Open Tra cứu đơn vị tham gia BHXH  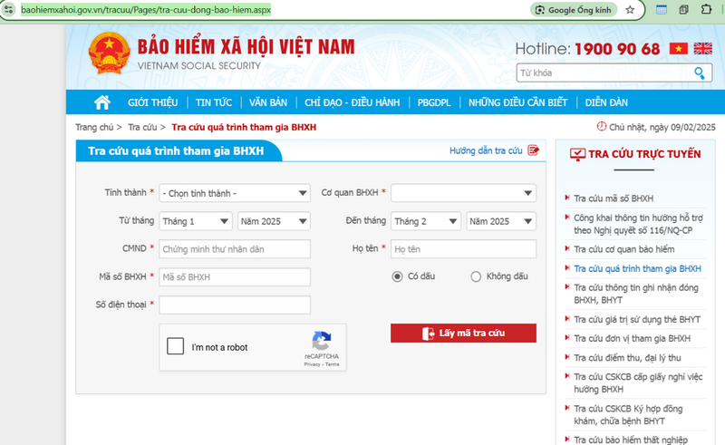[x=632, y=339]
